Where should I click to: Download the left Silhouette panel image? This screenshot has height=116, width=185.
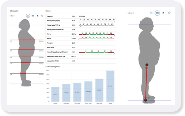pos(37,16)
